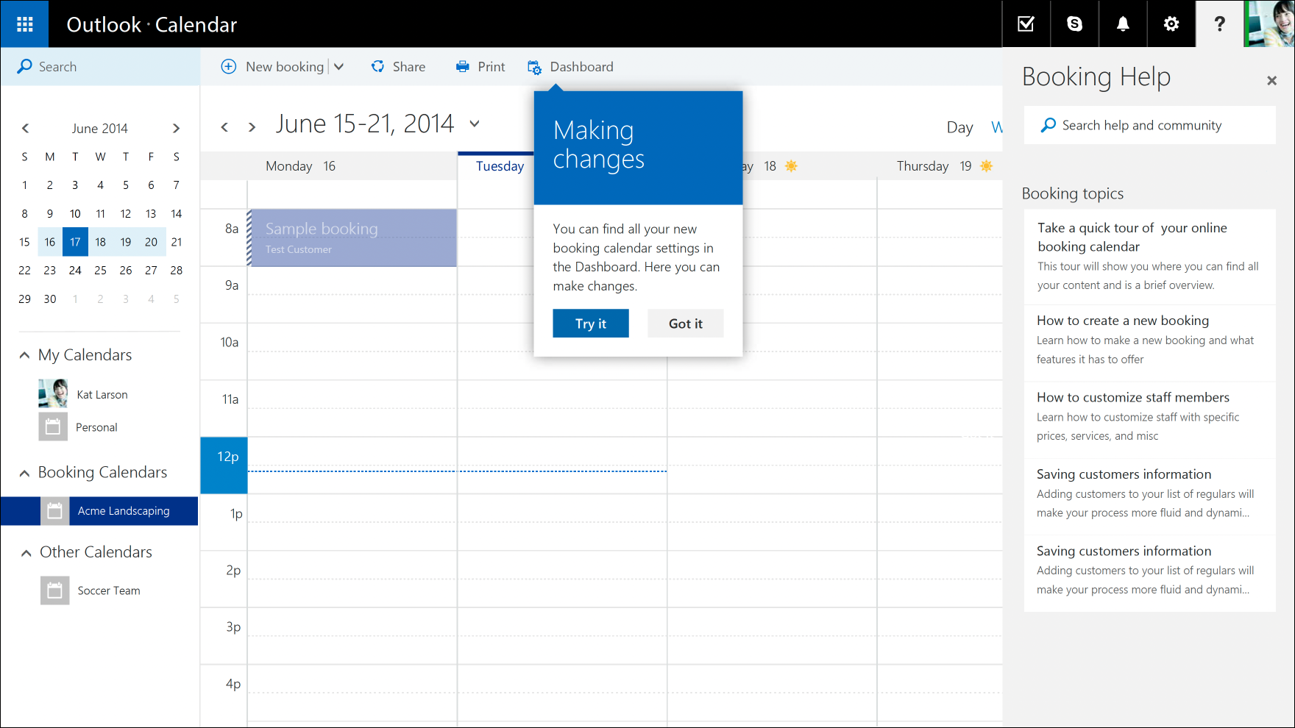The height and width of the screenshot is (728, 1295).
Task: Open New booking dropdown arrow
Action: (338, 67)
